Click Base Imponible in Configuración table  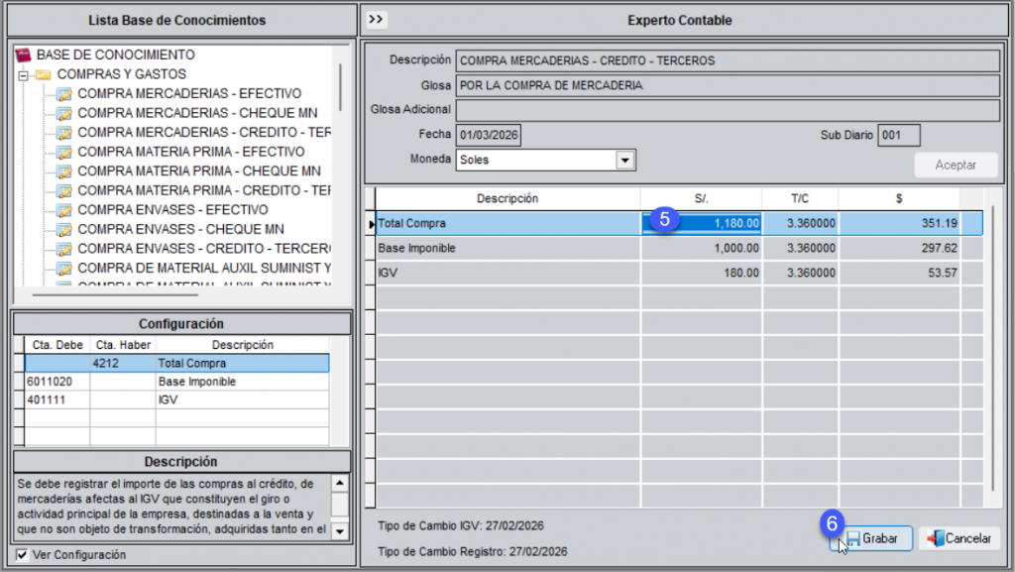click(x=242, y=382)
